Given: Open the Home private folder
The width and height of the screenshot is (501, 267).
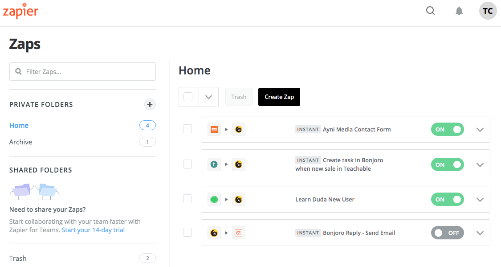Looking at the screenshot, I should [19, 125].
